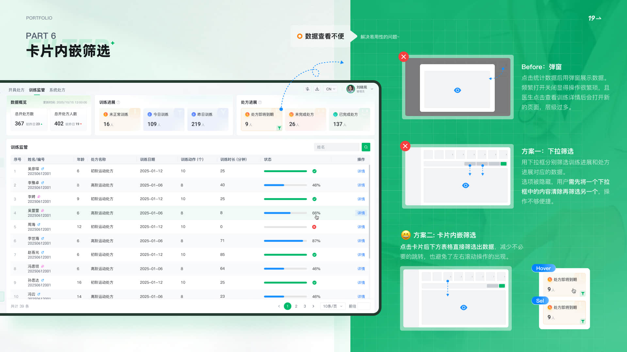627x352 pixels.
Task: Open 详情 for 李世海
Action: [x=361, y=241]
